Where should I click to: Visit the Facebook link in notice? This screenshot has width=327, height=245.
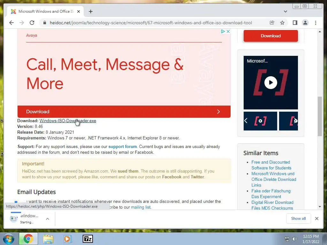tap(171, 177)
